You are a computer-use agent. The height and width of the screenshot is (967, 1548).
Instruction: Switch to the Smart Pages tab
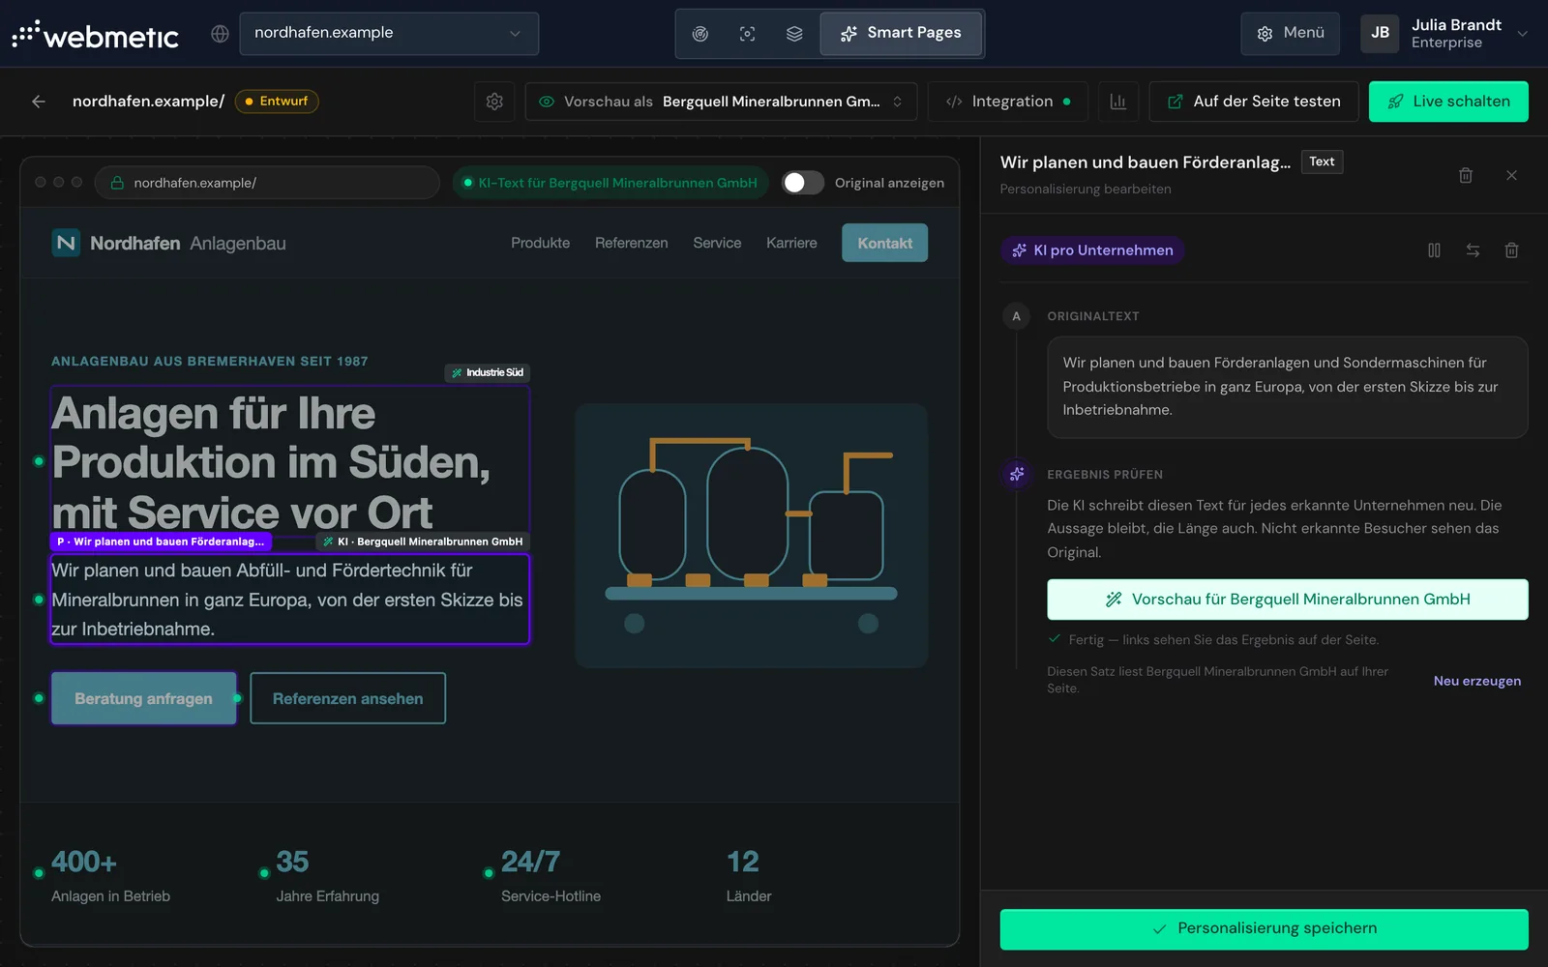tap(902, 34)
